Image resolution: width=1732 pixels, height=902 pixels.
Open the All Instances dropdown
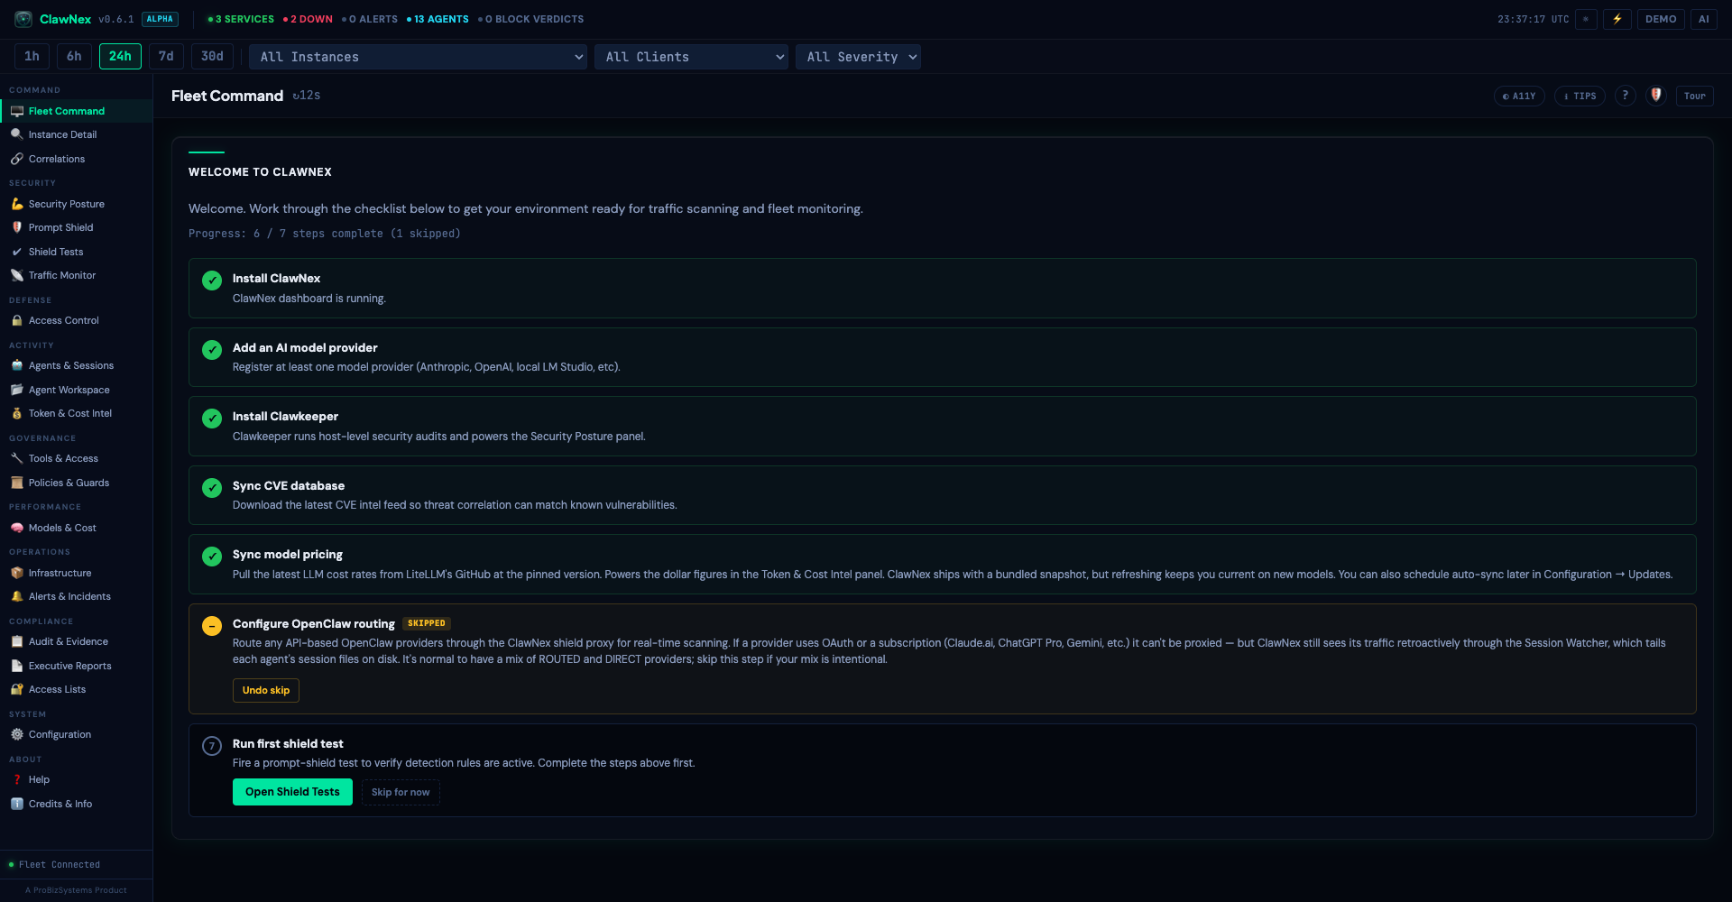[418, 56]
